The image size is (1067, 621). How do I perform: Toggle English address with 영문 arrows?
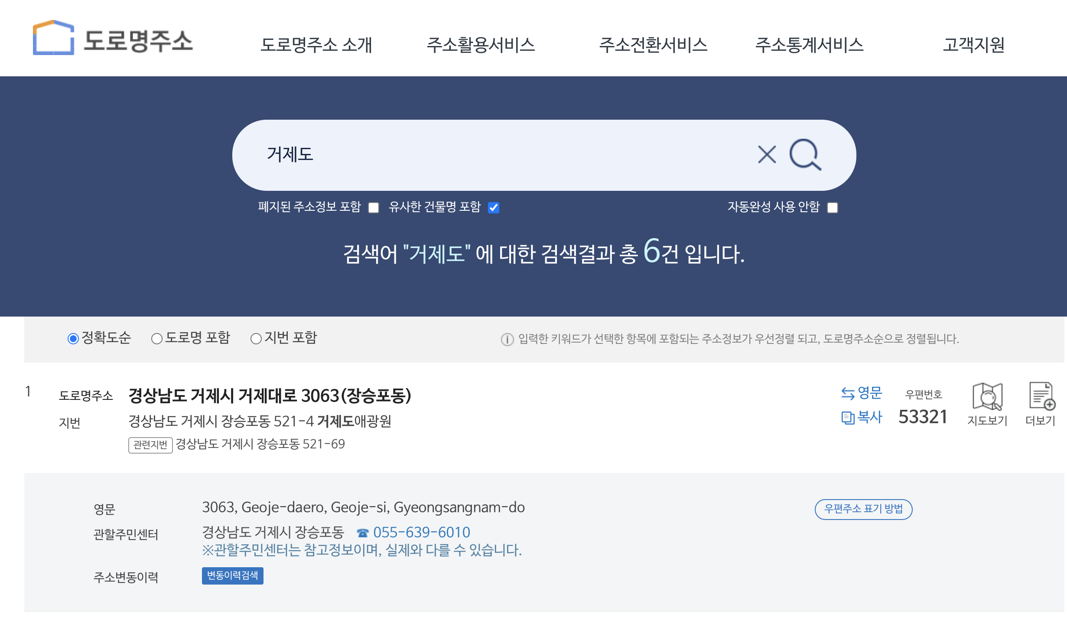pos(848,393)
